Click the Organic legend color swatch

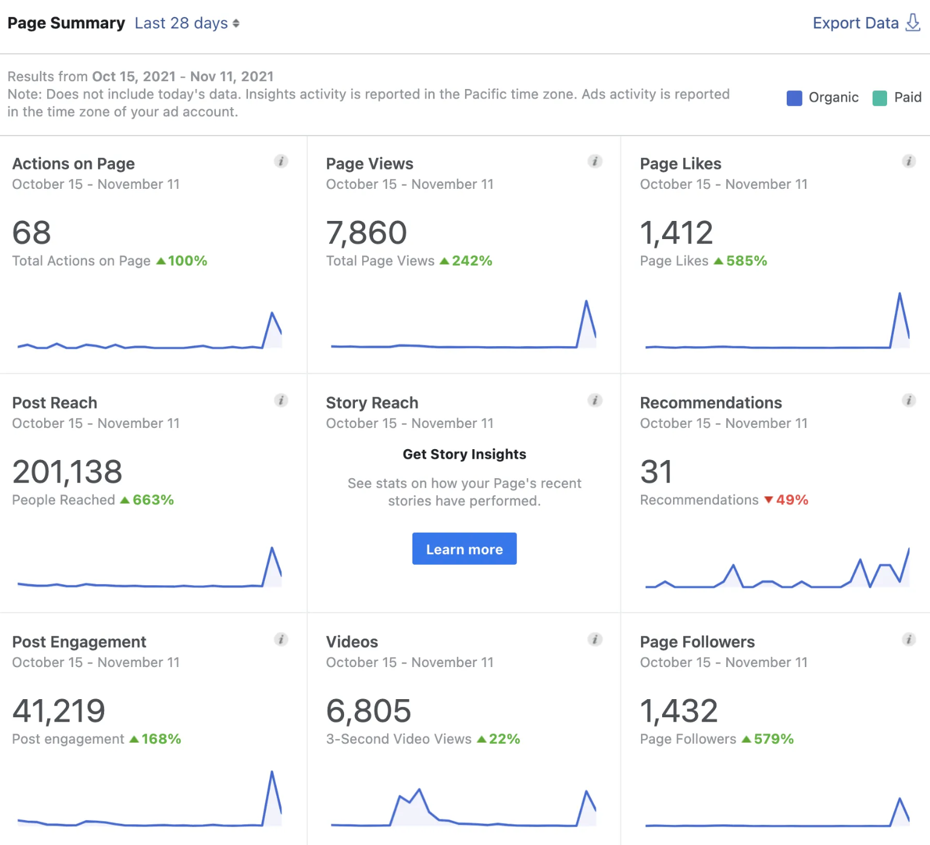[793, 97]
